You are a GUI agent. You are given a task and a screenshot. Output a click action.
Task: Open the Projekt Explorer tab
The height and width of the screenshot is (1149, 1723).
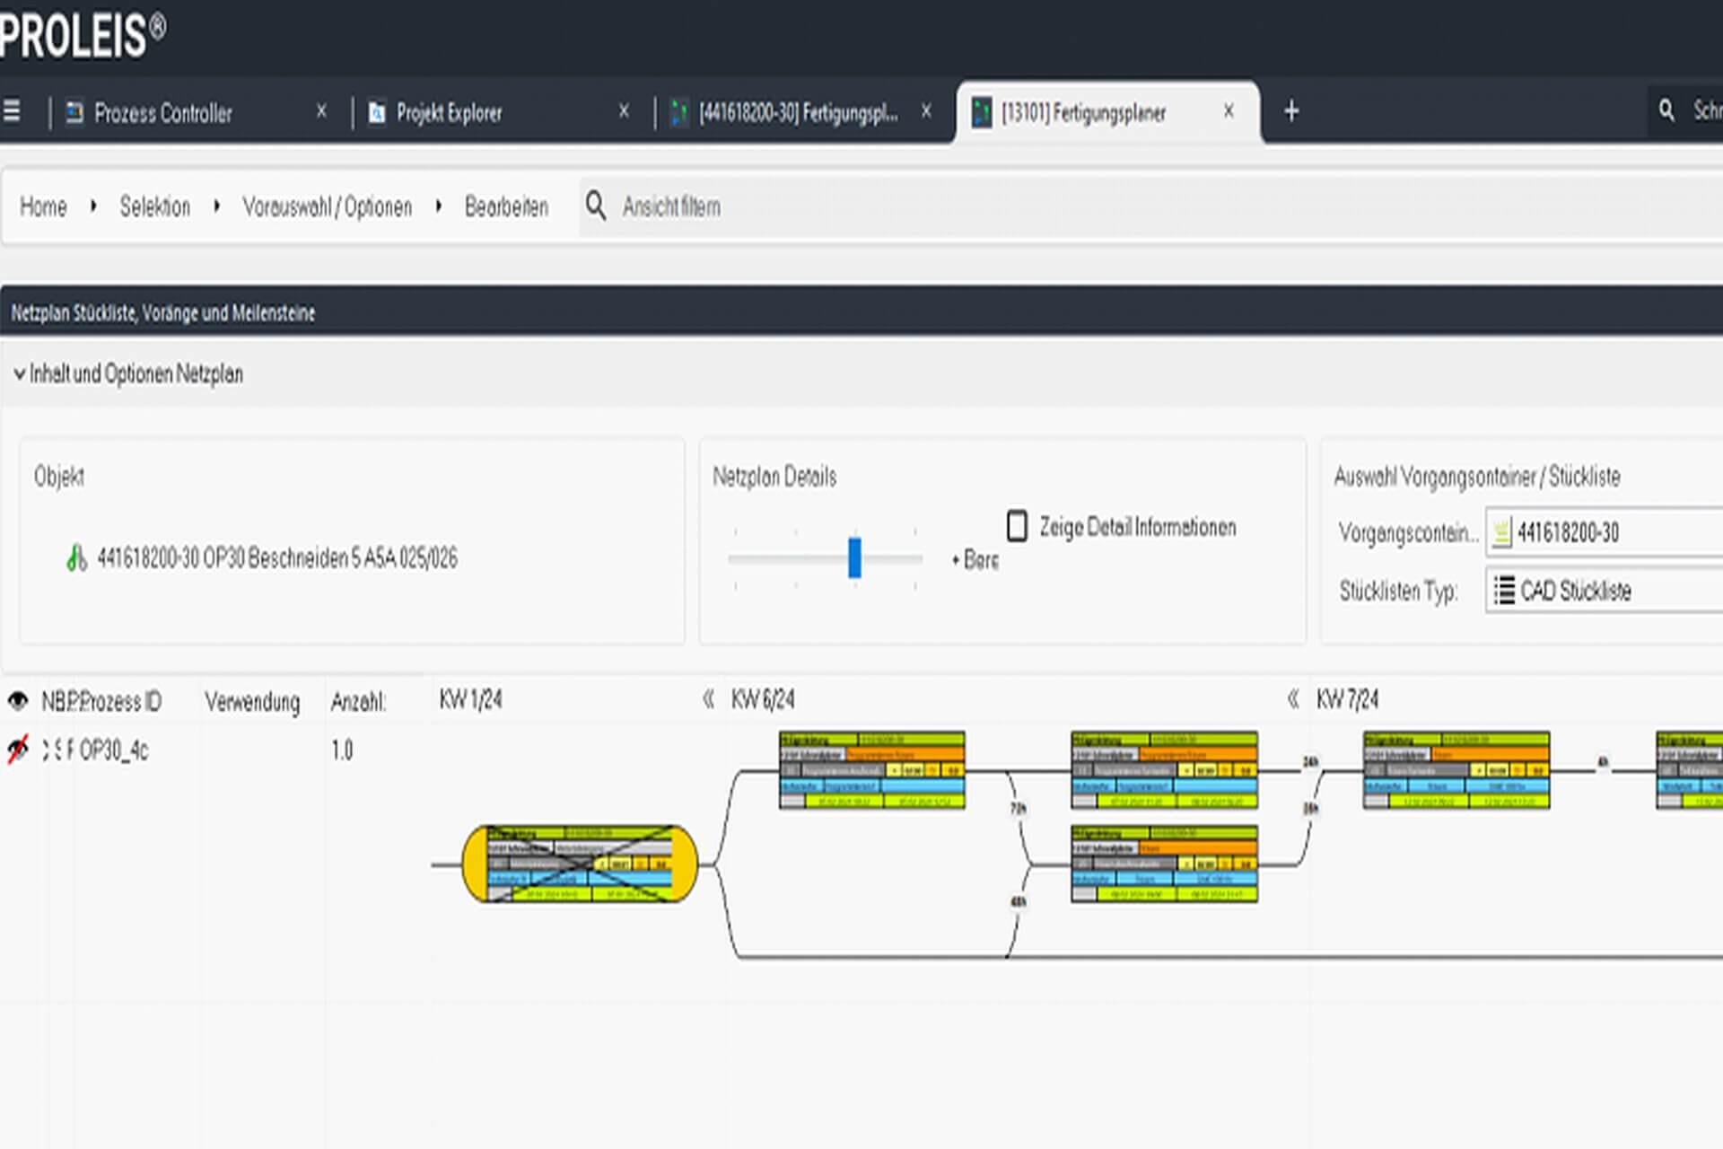449,113
